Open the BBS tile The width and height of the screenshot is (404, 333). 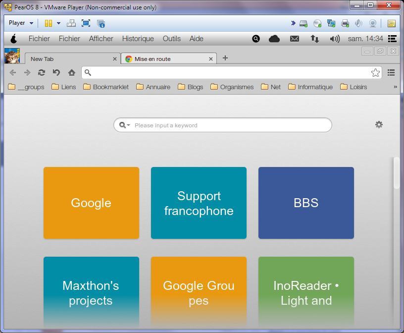click(x=306, y=203)
